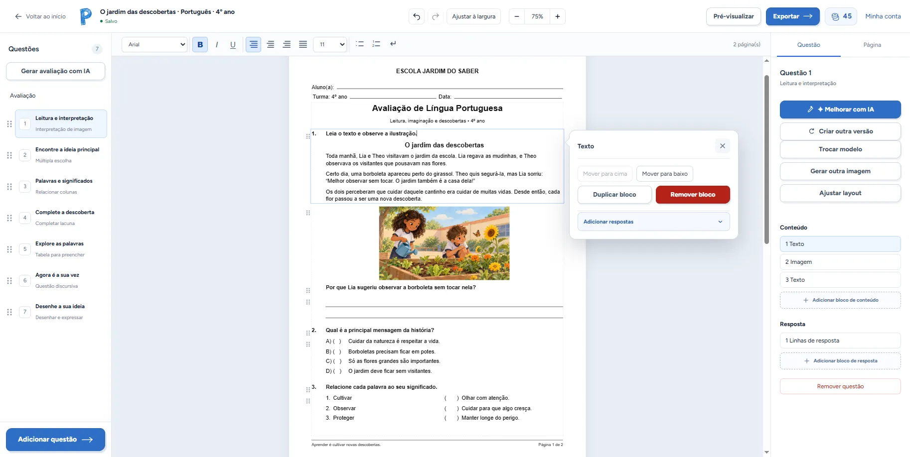Click Gerar avaliação com IA

pos(55,71)
